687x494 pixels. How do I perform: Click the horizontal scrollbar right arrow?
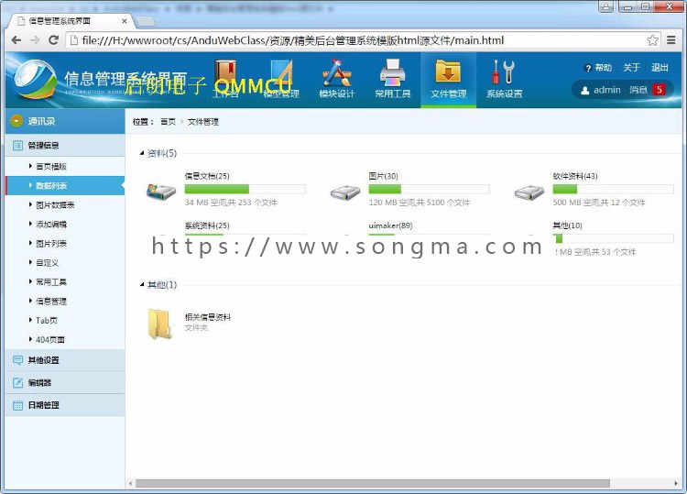(x=676, y=484)
